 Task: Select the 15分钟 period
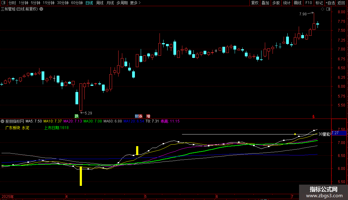pyautogui.click(x=49, y=3)
